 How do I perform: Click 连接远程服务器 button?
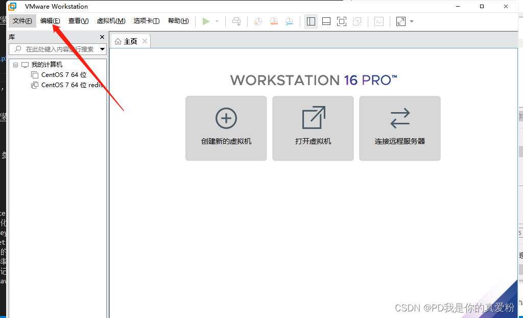point(400,128)
